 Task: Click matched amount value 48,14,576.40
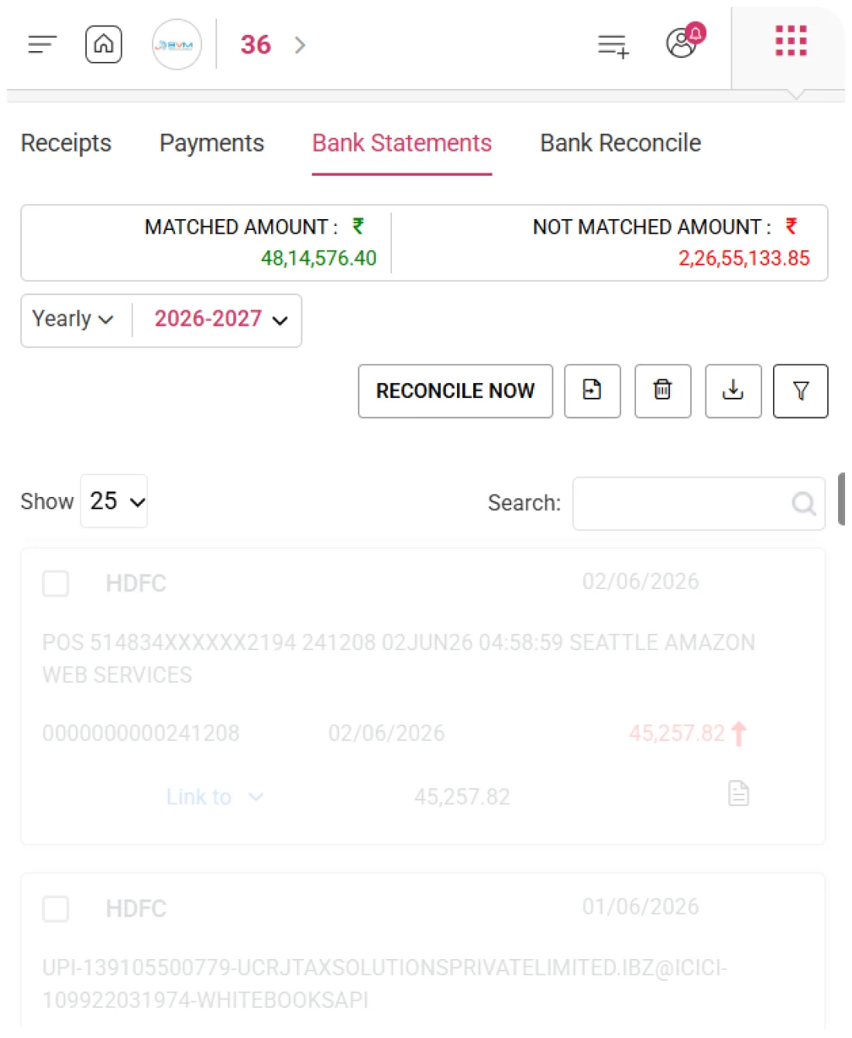tap(318, 258)
